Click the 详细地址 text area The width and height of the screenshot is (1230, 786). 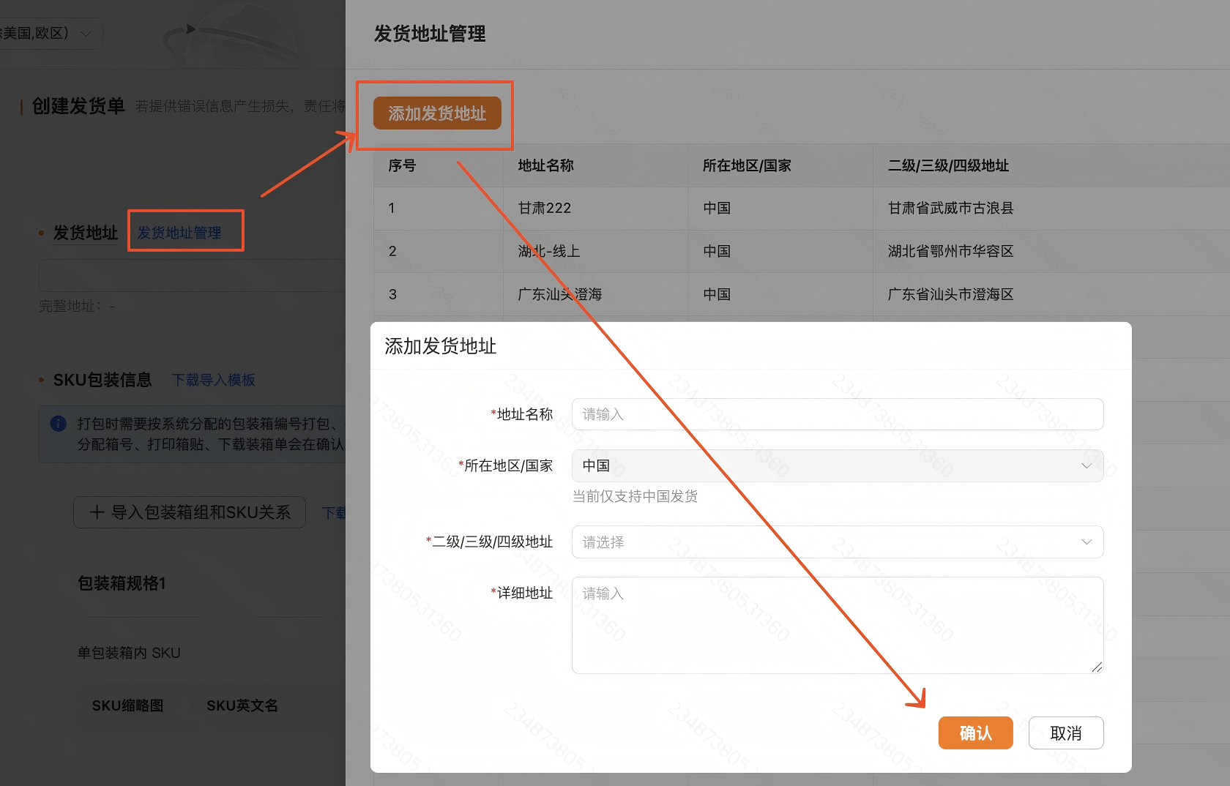point(838,624)
